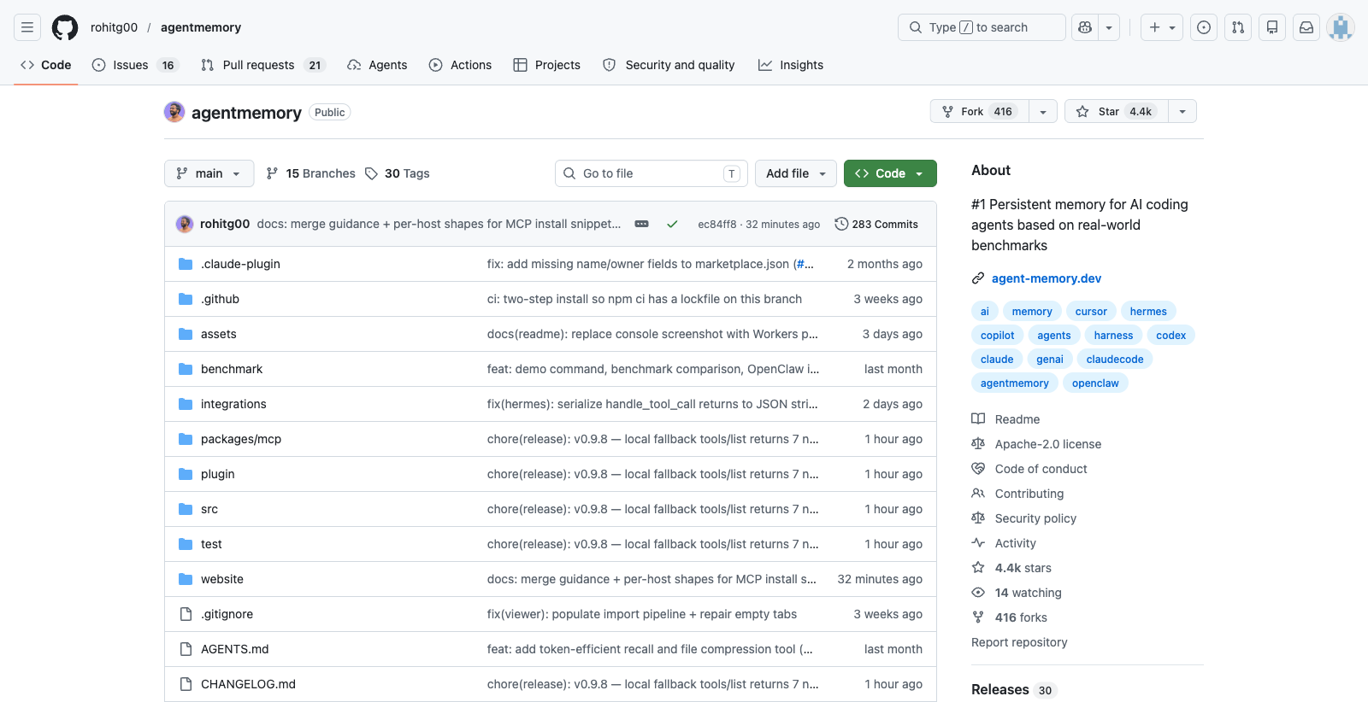Open the packages/mcp folder
Image resolution: width=1368 pixels, height=702 pixels.
pos(241,439)
